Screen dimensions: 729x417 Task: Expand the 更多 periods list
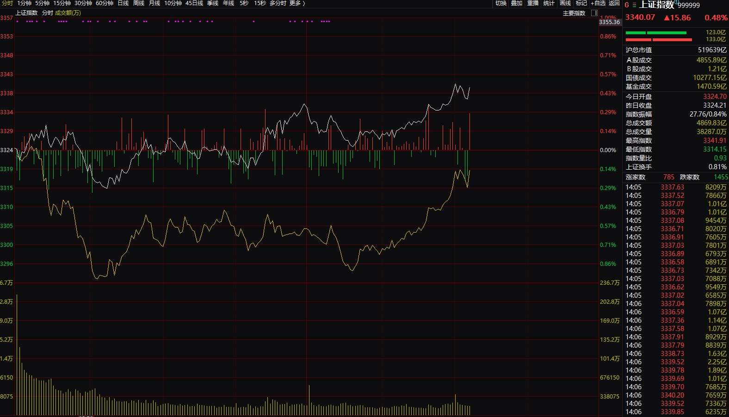297,3
